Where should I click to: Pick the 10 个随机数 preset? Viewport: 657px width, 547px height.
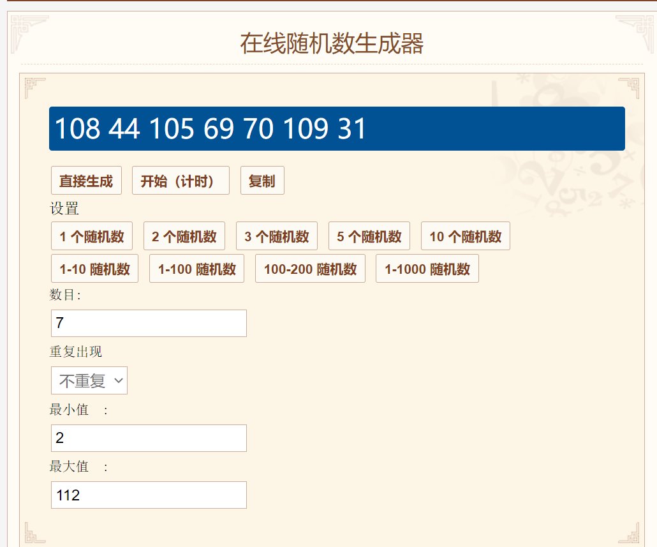click(466, 236)
